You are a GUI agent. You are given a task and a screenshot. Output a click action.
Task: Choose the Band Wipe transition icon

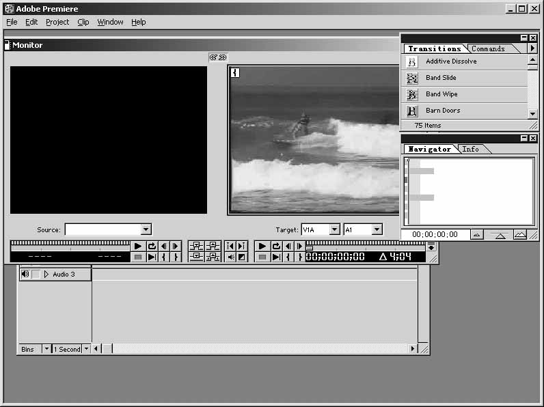click(412, 94)
